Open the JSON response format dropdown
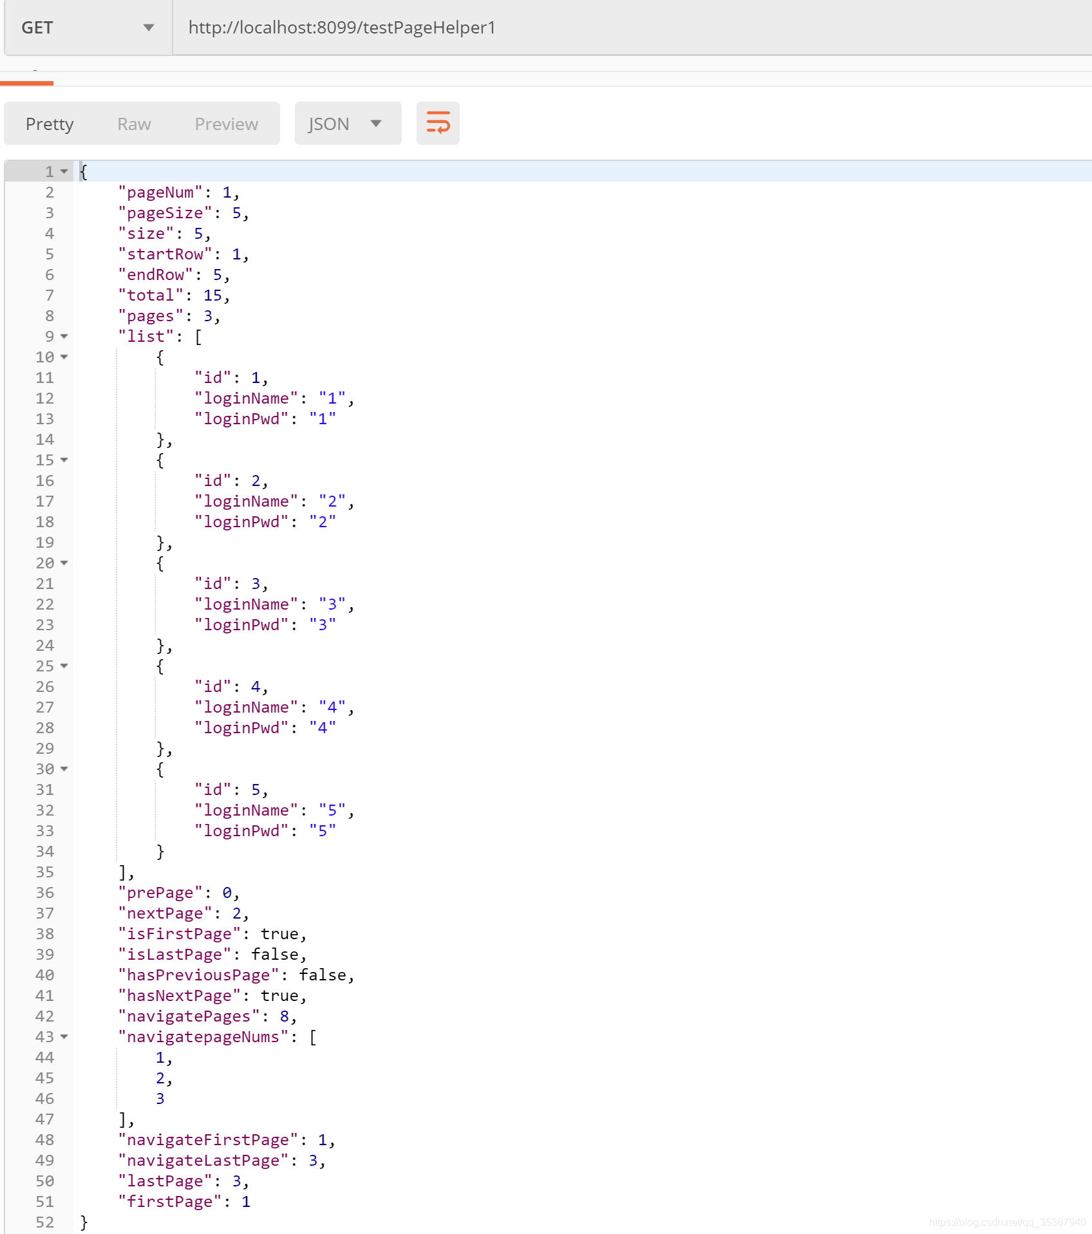Viewport: 1092px width, 1234px height. pyautogui.click(x=348, y=123)
